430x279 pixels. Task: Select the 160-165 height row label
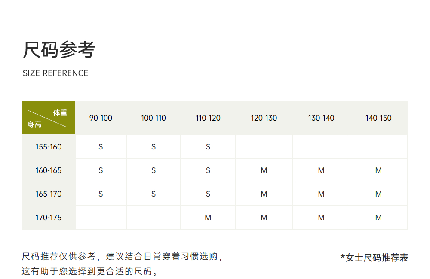point(49,170)
